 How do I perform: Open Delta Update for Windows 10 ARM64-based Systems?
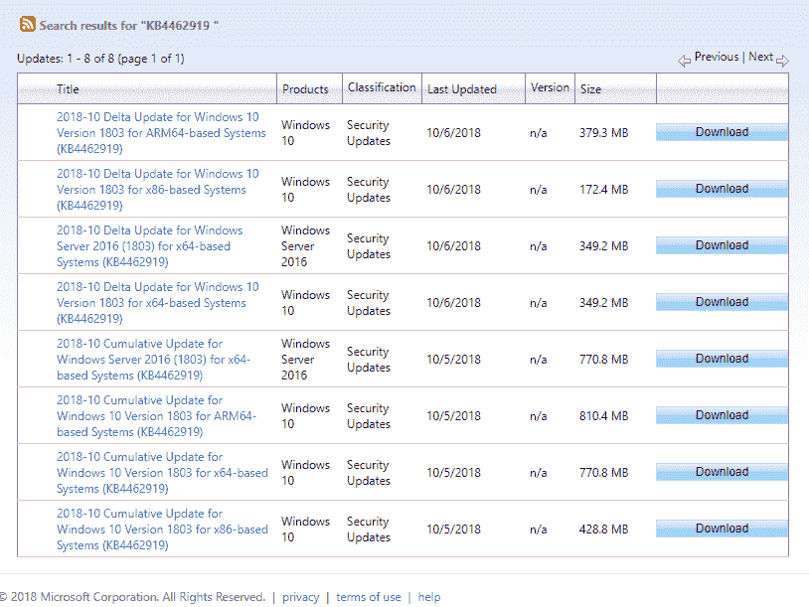tap(161, 132)
